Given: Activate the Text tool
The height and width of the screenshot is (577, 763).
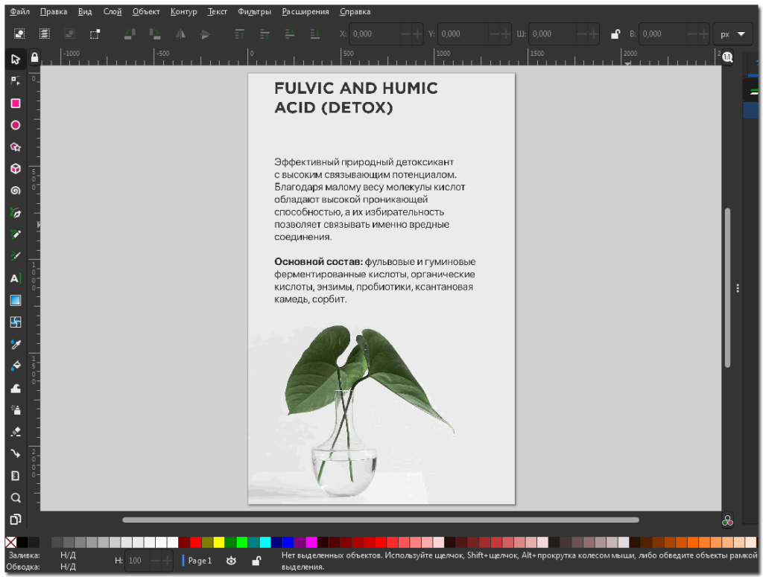Looking at the screenshot, I should click(x=15, y=278).
